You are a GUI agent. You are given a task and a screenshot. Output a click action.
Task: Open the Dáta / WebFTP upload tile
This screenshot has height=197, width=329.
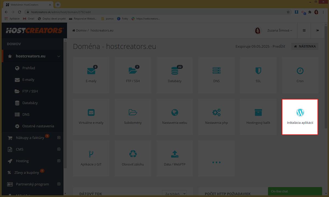pyautogui.click(x=175, y=158)
